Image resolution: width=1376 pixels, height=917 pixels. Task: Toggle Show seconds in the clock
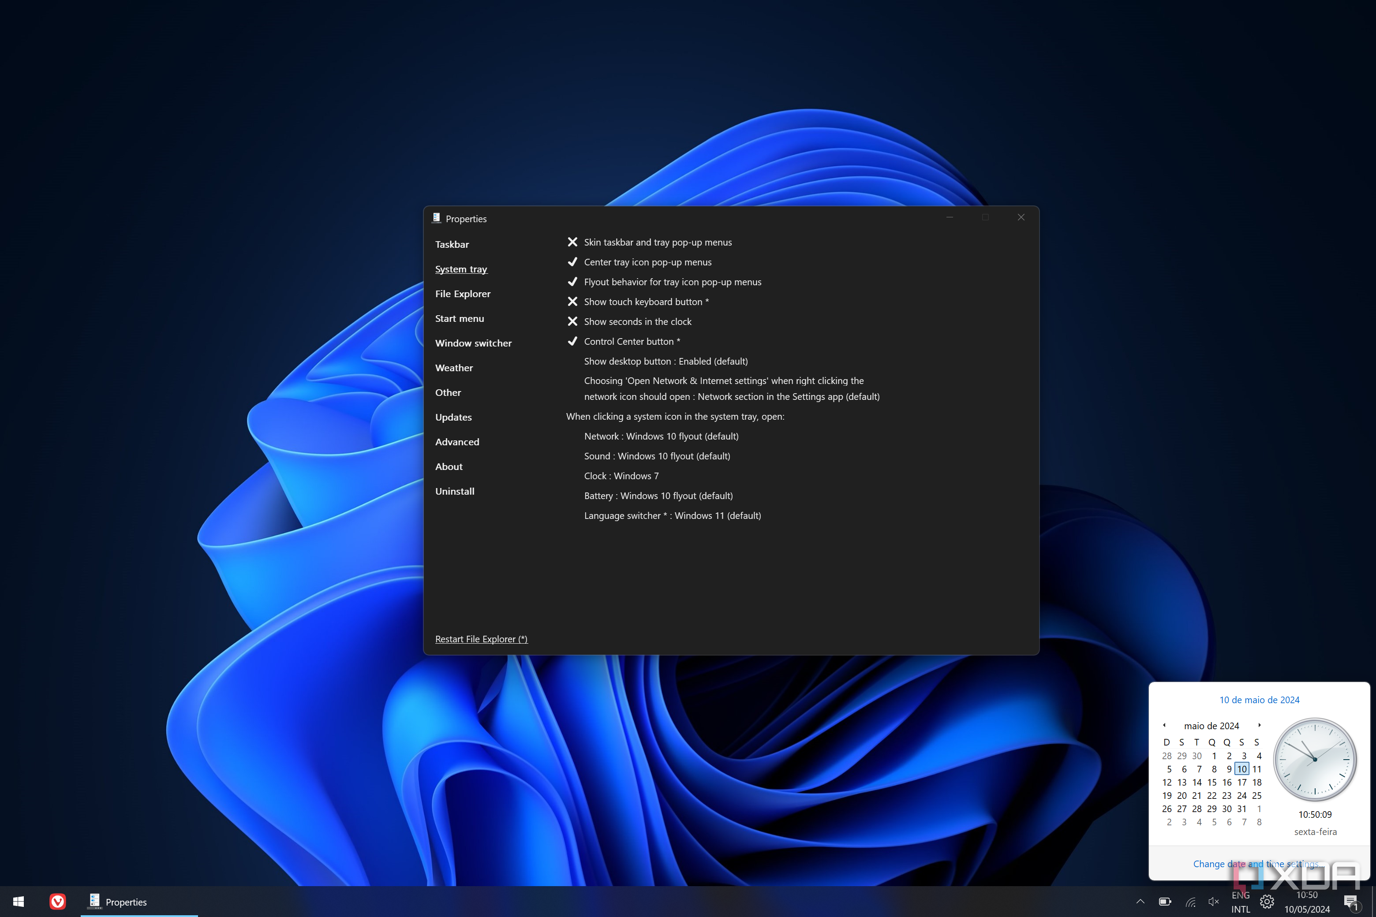637,322
